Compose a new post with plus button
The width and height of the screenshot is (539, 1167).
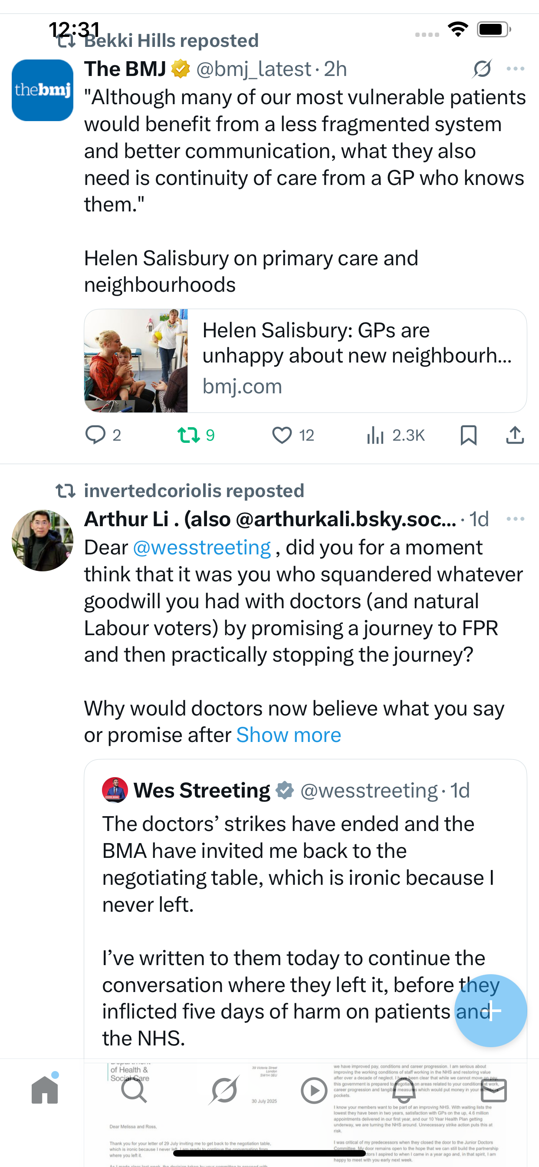click(490, 1010)
